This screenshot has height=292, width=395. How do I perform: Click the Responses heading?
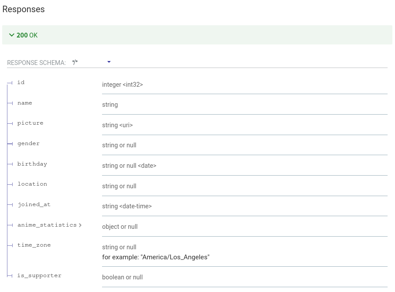coord(24,9)
